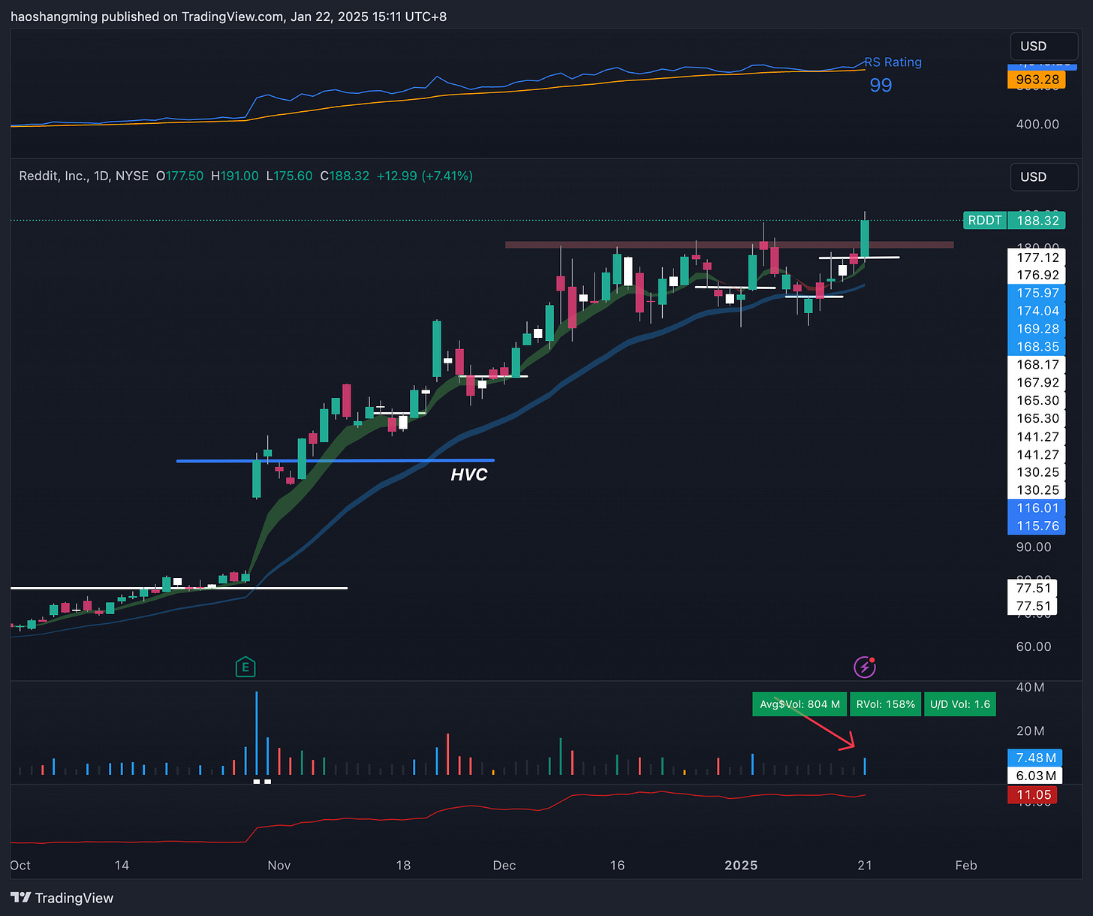Click the 16 date label on time axis
1093x916 pixels.
click(x=617, y=866)
